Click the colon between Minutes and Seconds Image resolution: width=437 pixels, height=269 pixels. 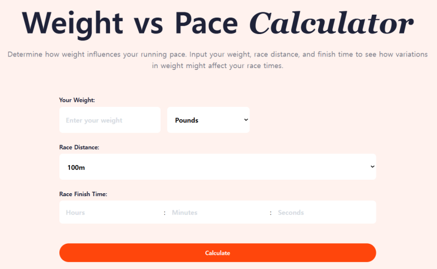[271, 213]
